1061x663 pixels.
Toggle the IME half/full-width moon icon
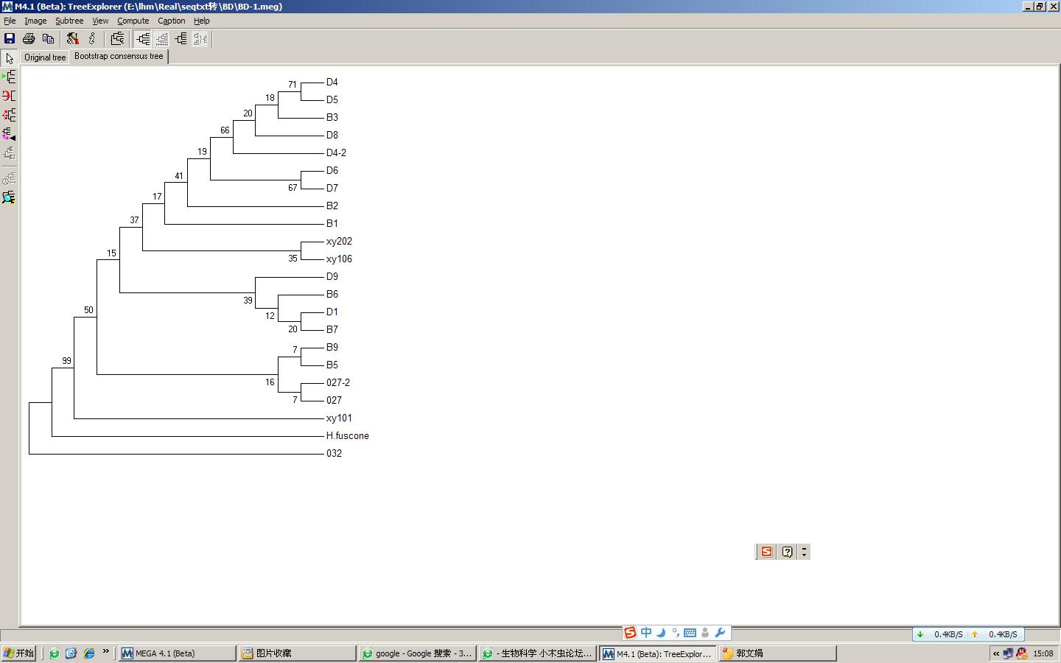tap(661, 633)
